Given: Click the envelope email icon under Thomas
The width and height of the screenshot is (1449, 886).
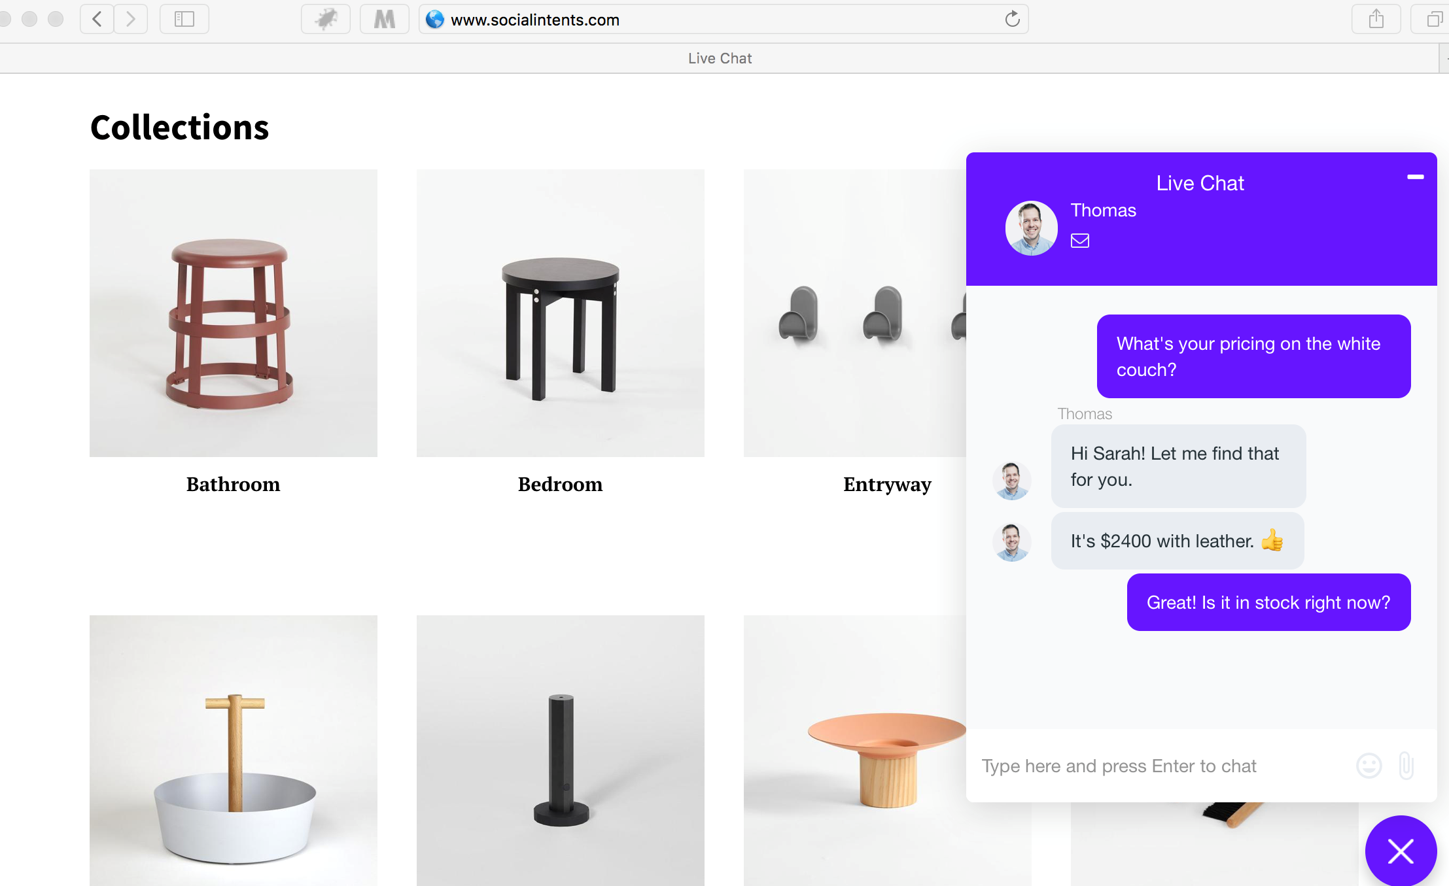Looking at the screenshot, I should [1079, 241].
